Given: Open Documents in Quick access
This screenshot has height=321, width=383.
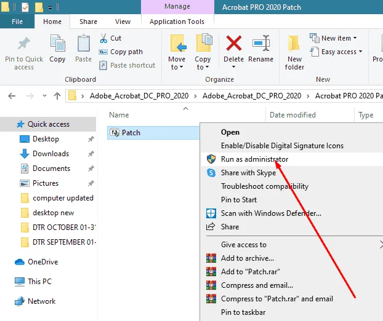Looking at the screenshot, I should coord(51,168).
